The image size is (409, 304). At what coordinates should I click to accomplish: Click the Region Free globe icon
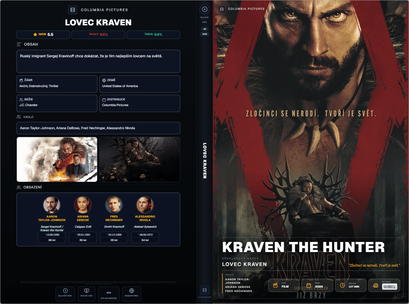click(132, 291)
